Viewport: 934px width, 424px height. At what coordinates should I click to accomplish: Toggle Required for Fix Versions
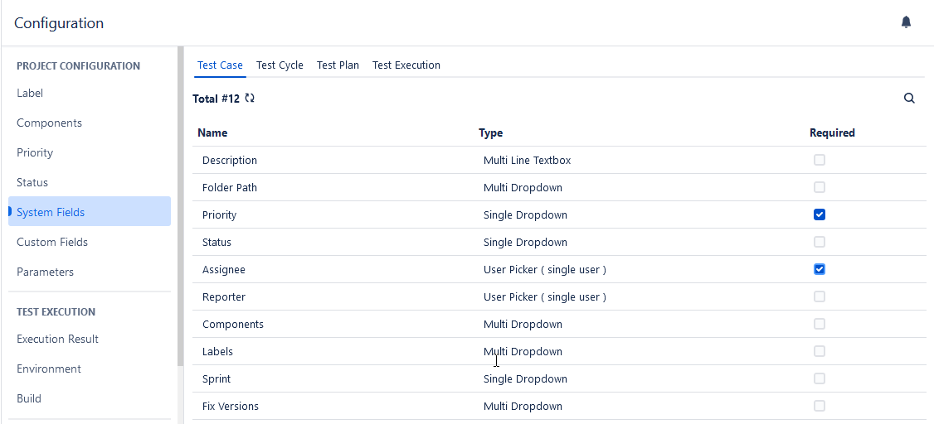(x=820, y=406)
